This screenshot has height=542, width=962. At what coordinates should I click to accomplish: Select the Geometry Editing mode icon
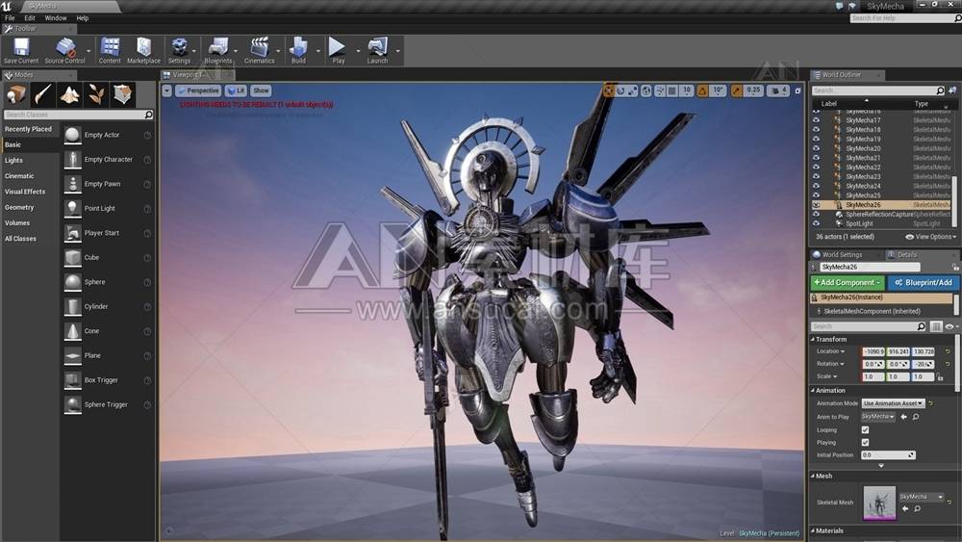(x=123, y=94)
